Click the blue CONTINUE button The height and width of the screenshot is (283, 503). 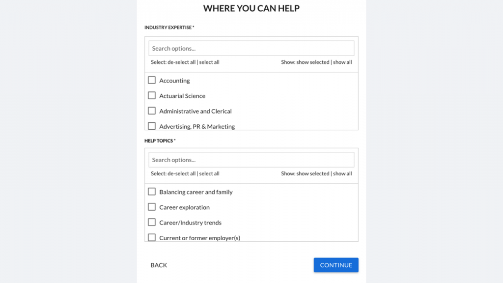click(x=336, y=265)
